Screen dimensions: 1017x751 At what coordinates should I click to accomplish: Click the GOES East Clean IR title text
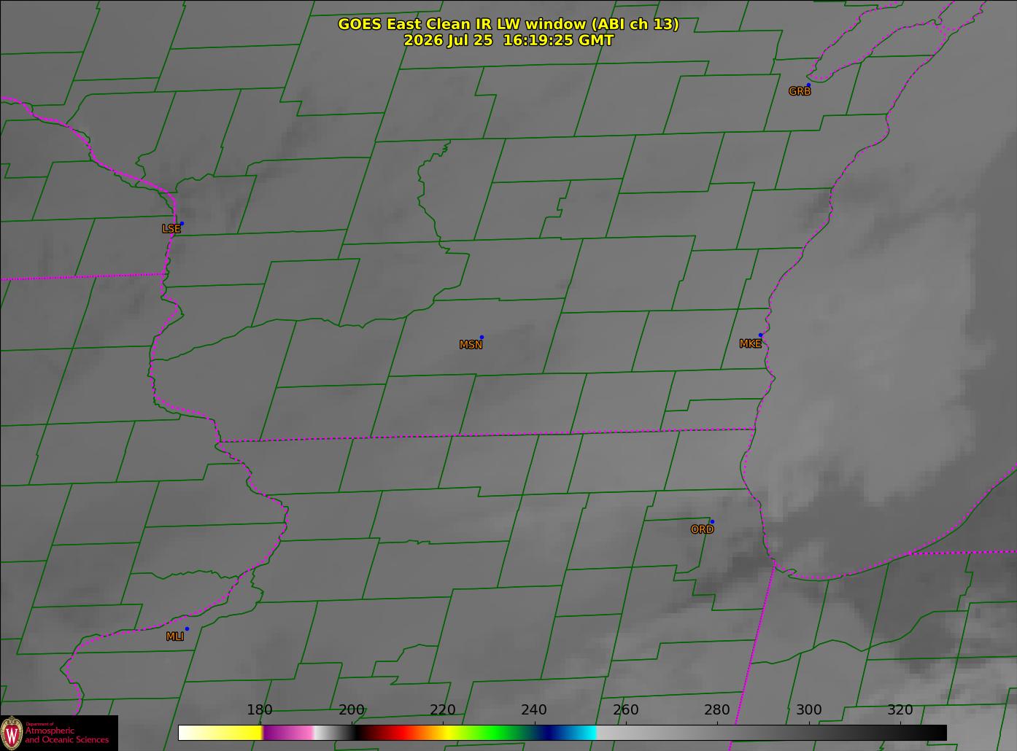509,24
